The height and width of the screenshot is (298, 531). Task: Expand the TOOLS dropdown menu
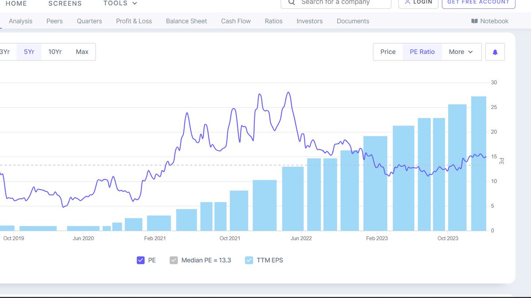(120, 3)
